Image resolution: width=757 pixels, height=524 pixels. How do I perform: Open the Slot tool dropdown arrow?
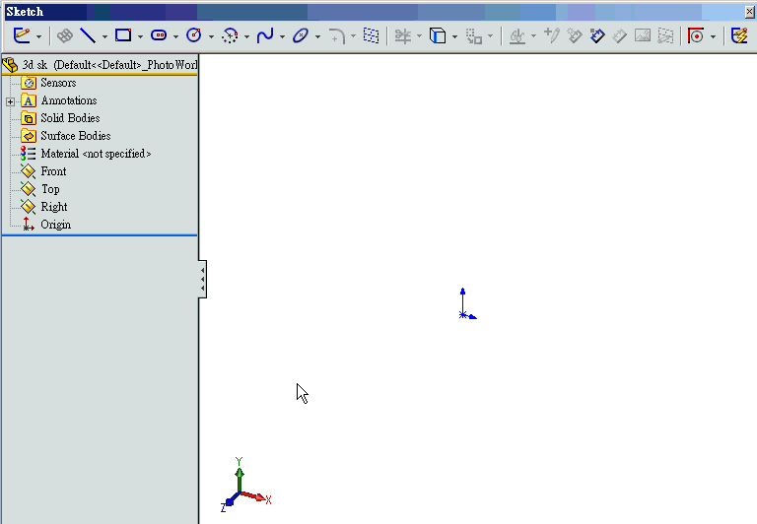tap(175, 36)
